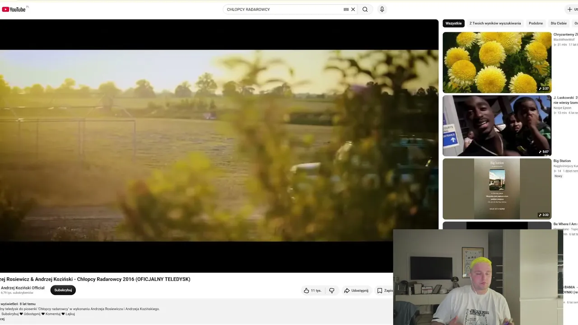
Task: Click the main video player frame
Action: tap(219, 145)
